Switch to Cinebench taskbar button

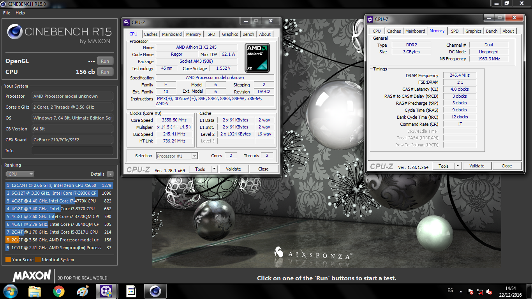click(x=155, y=291)
